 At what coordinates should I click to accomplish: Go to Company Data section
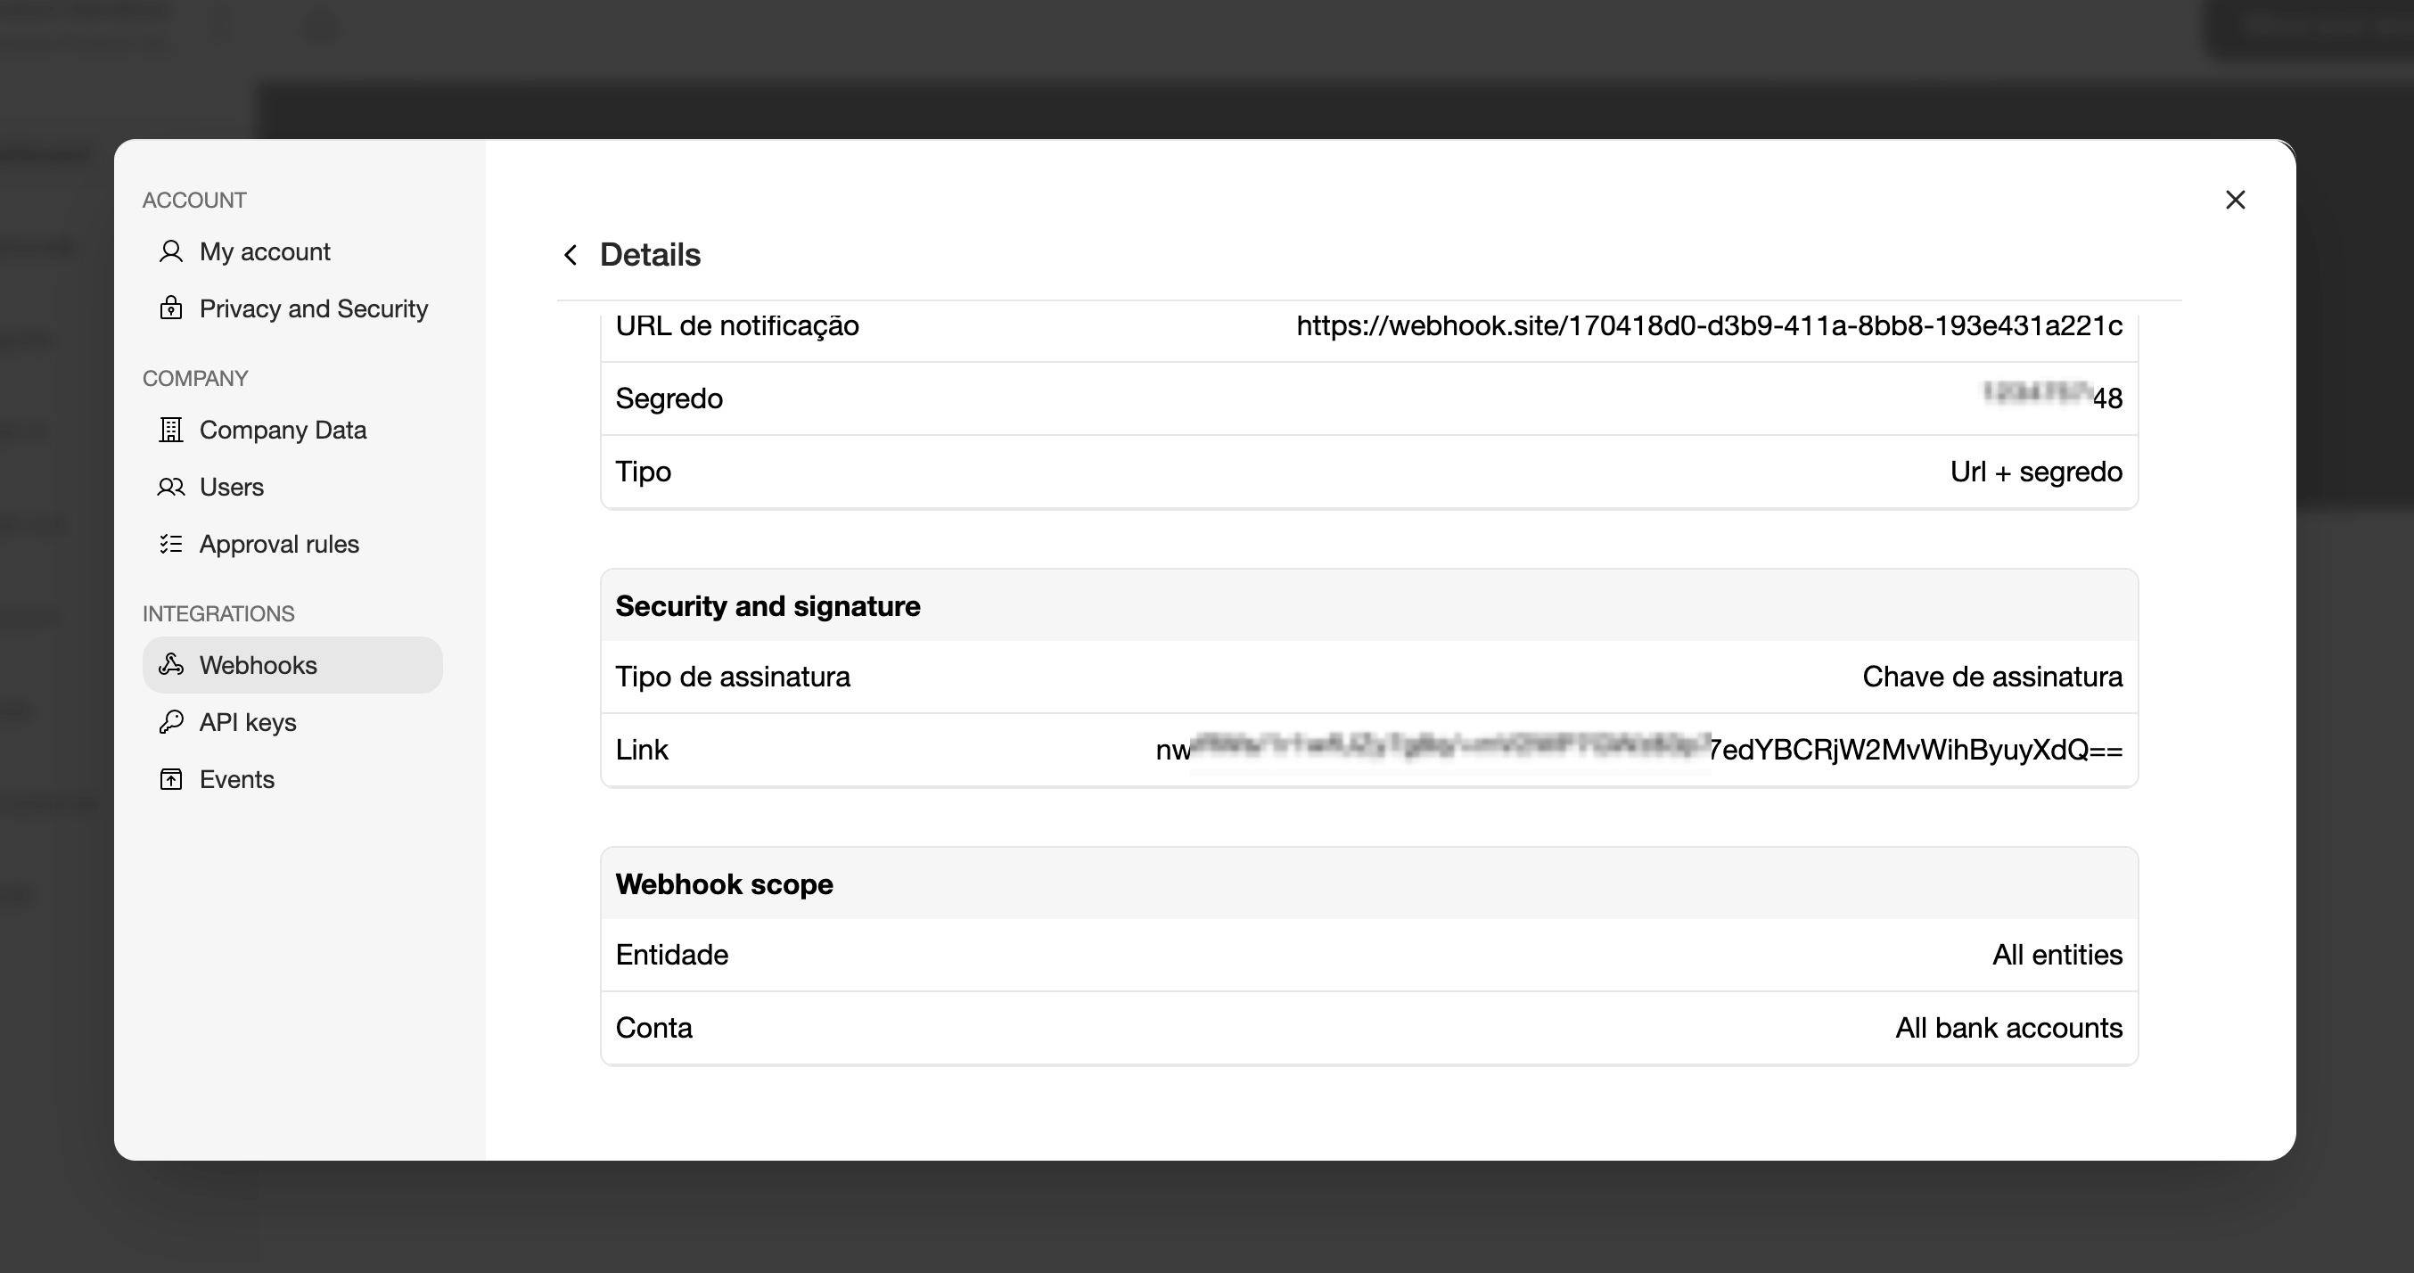(x=292, y=430)
